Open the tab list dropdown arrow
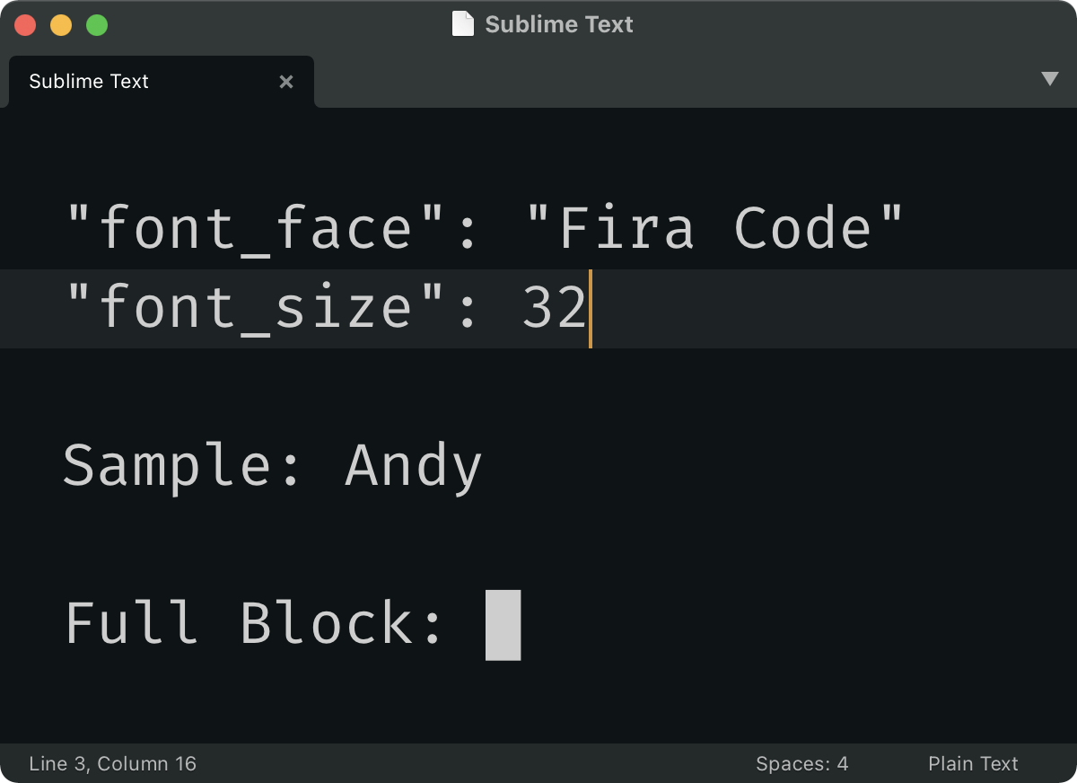This screenshot has width=1077, height=783. (1049, 79)
